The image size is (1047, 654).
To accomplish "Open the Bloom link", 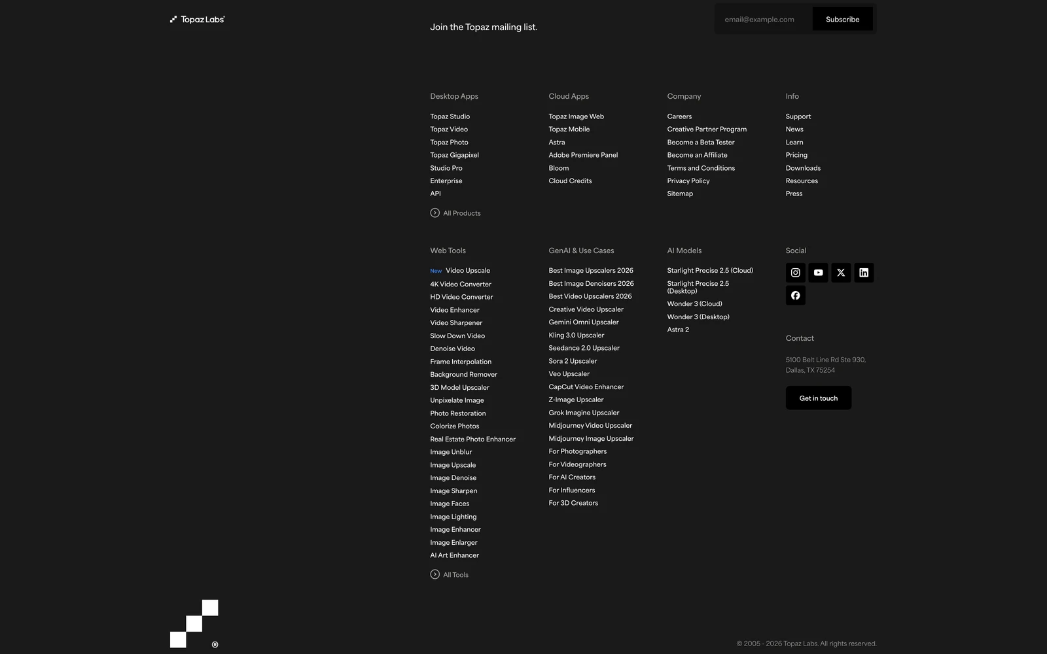I will (559, 168).
